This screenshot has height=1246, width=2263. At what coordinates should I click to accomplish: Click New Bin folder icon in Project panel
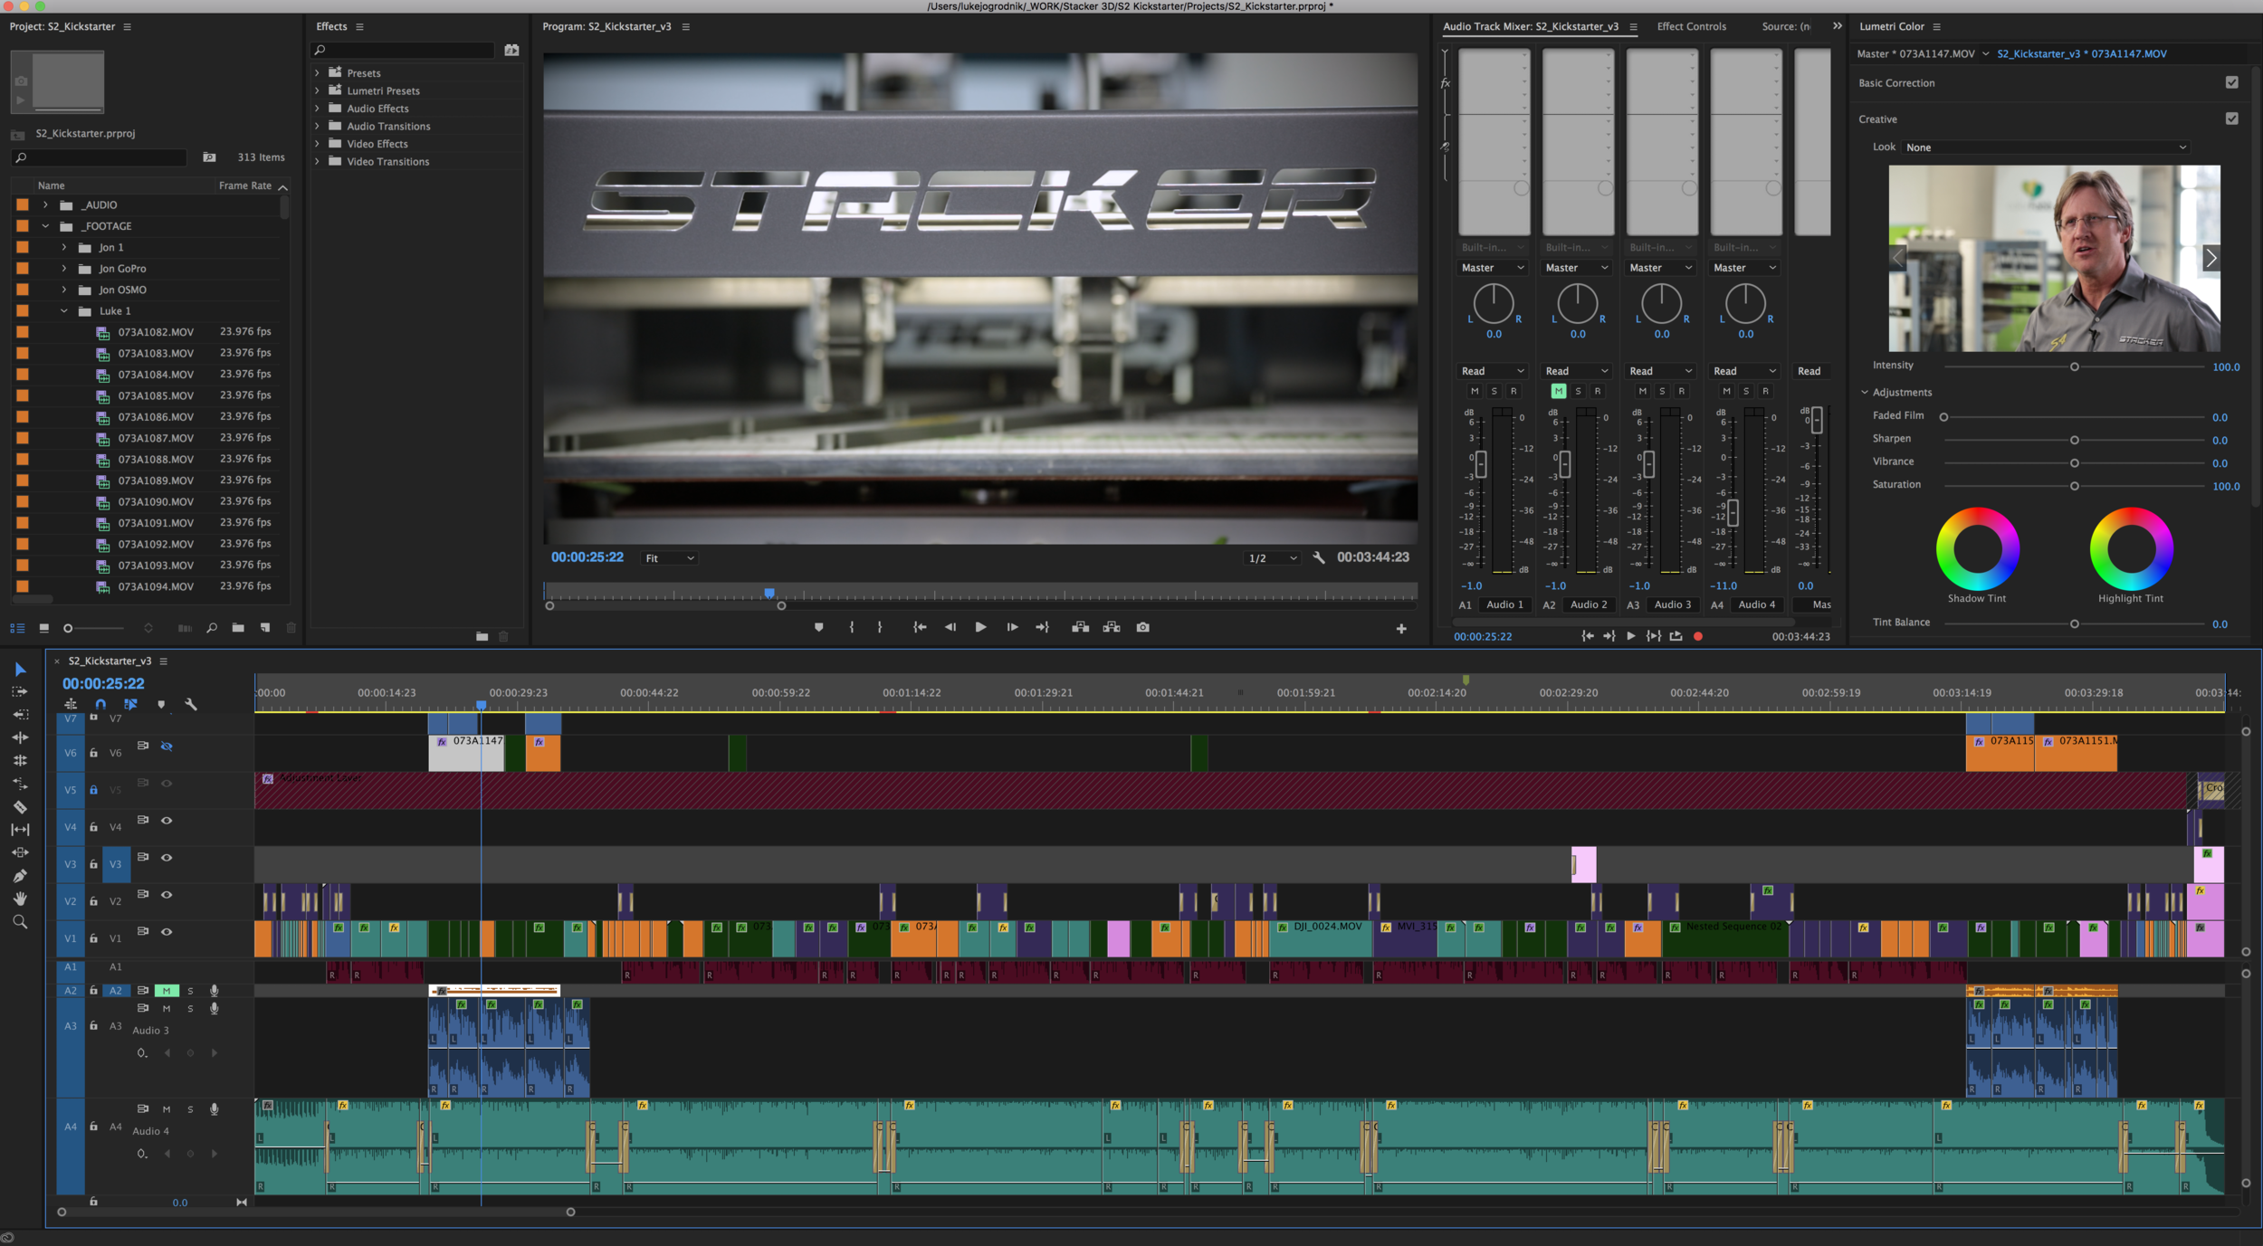(x=238, y=628)
